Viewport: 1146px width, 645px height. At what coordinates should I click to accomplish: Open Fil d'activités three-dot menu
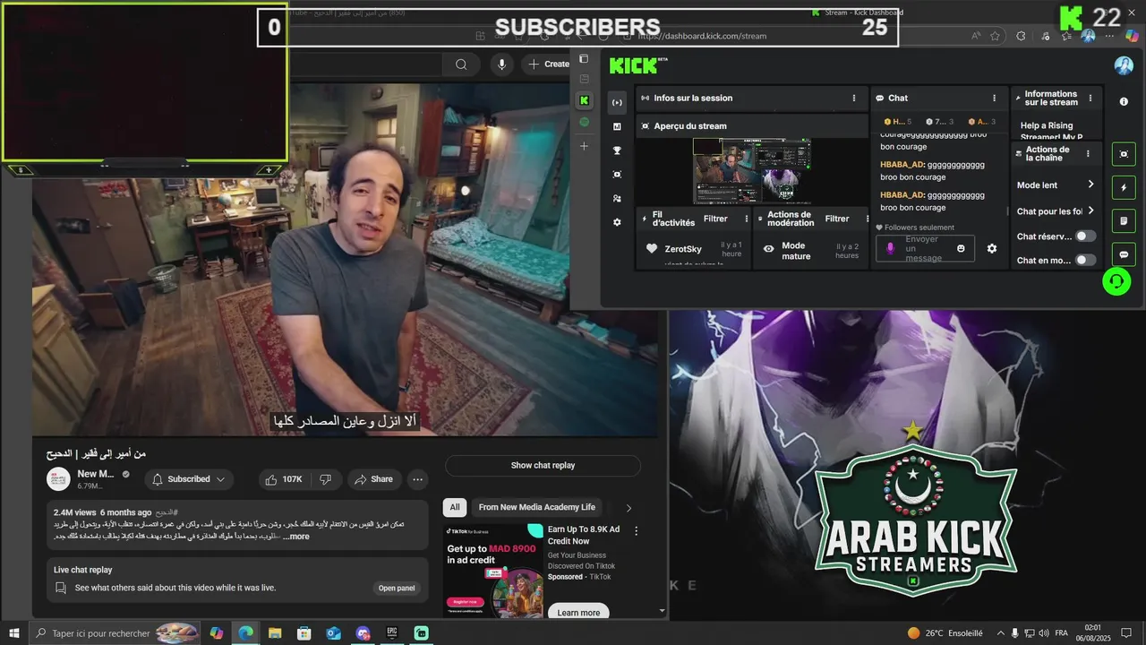tap(747, 219)
